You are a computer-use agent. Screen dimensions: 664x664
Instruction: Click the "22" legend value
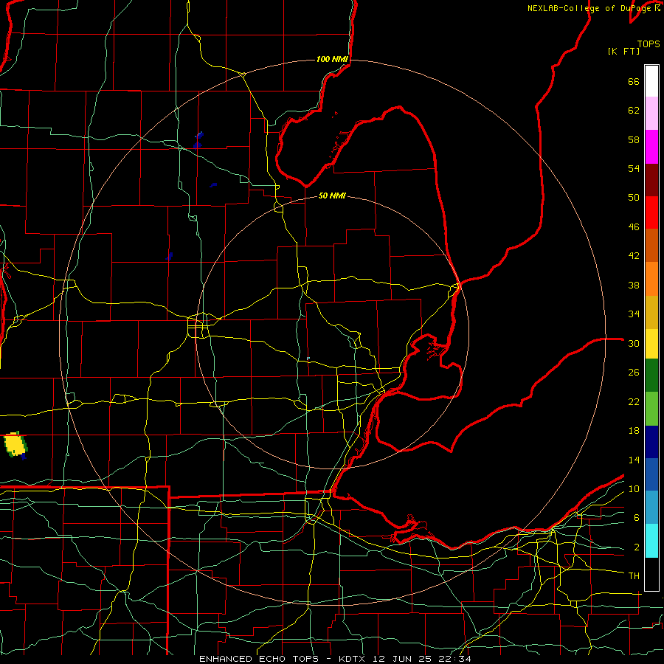(634, 401)
